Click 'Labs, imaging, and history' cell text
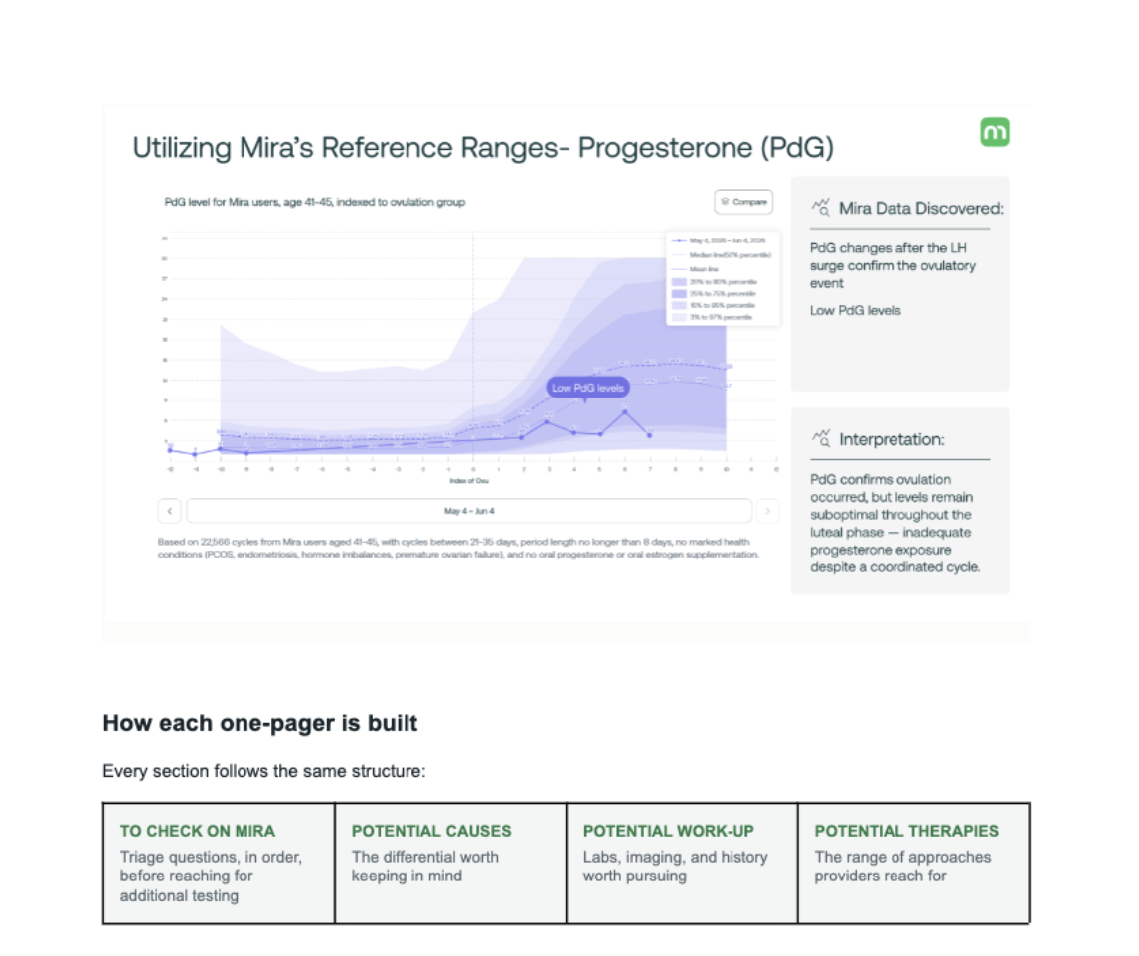Viewport: 1139px width, 956px height. pos(675,867)
